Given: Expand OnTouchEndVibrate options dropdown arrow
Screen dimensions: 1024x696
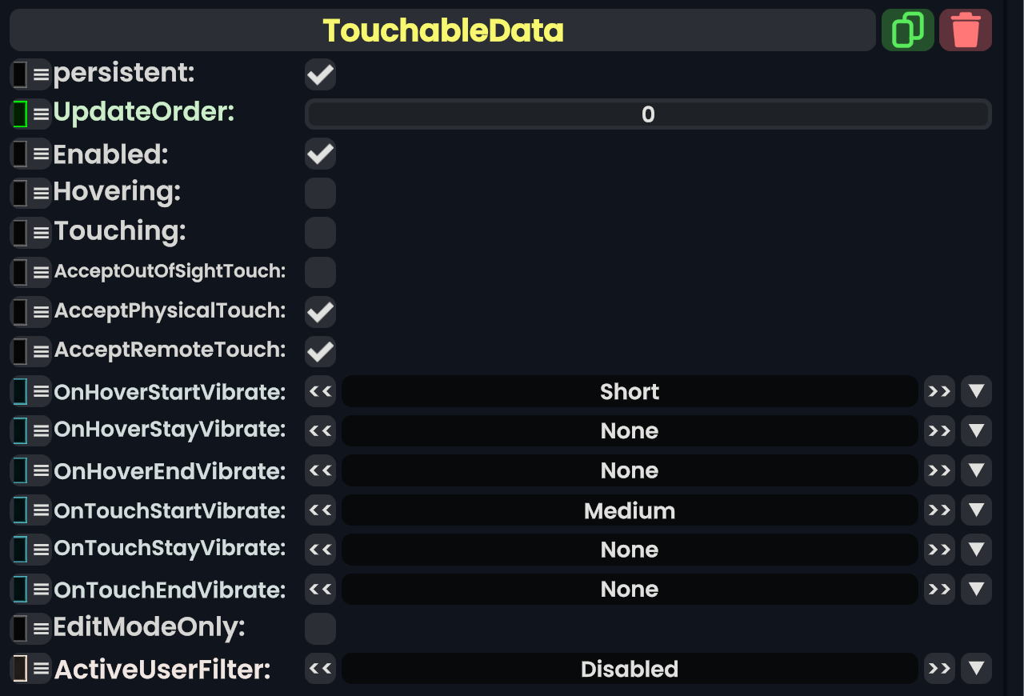Looking at the screenshot, I should (976, 590).
